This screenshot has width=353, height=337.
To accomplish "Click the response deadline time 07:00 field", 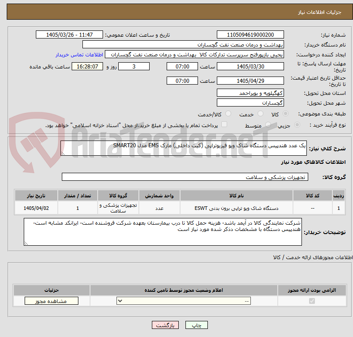I will click(x=182, y=67).
